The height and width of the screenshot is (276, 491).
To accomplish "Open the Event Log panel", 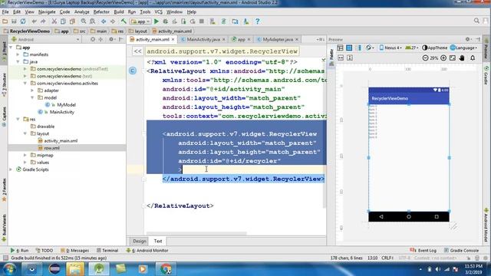I will (423, 251).
